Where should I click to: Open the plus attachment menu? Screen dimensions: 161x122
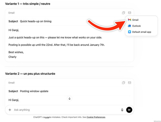[10, 110]
